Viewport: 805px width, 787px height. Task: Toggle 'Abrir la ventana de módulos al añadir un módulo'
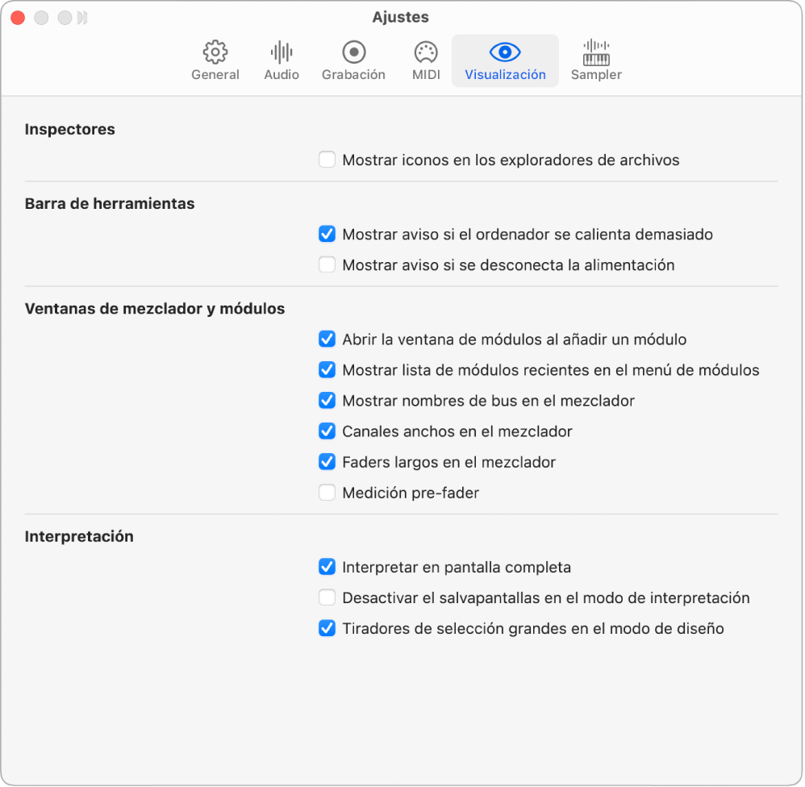(x=327, y=339)
